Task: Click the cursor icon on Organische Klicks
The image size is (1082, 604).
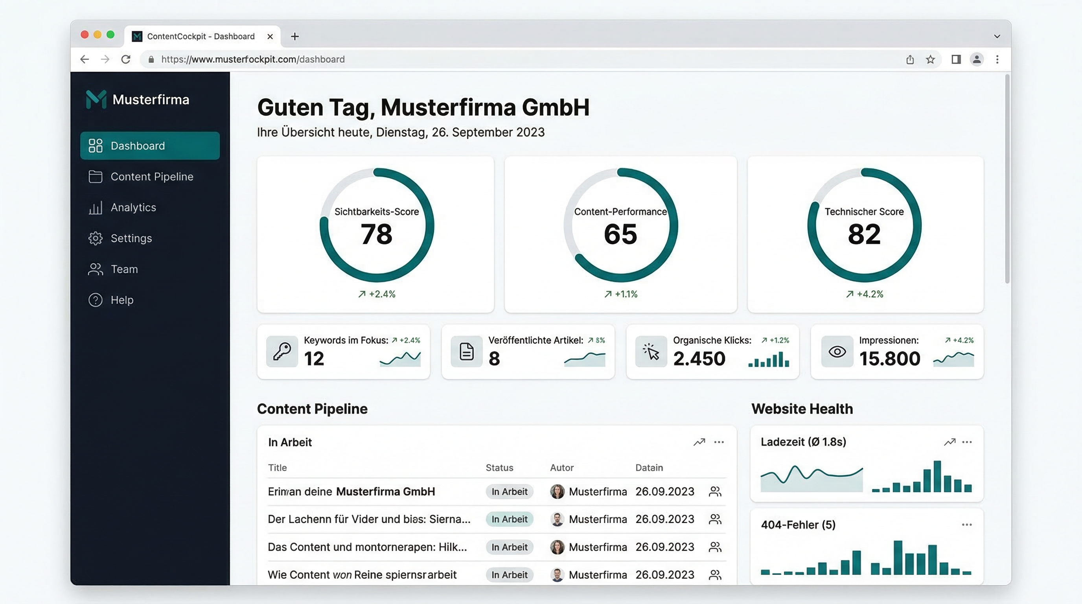Action: point(651,352)
